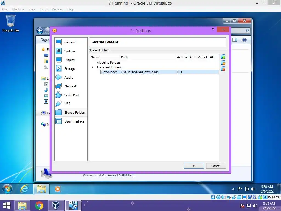Click guest clock showing 5:58 AM
The image size is (281, 211).
click(267, 189)
